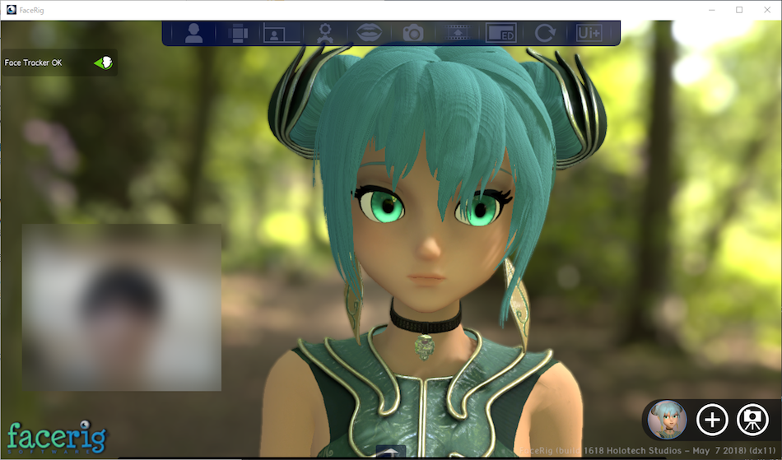Click the FaceRig logo in bottom-left
This screenshot has height=460, width=782.
[57, 437]
